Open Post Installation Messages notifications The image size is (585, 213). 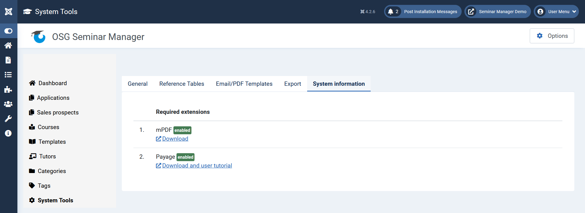pos(423,12)
